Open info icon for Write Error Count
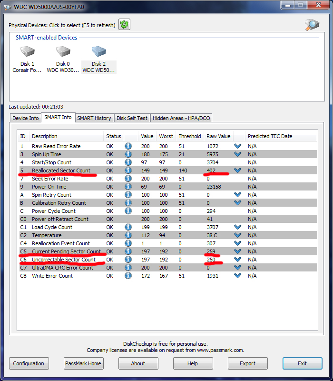Screen dimensions: 333x381 pos(128,276)
